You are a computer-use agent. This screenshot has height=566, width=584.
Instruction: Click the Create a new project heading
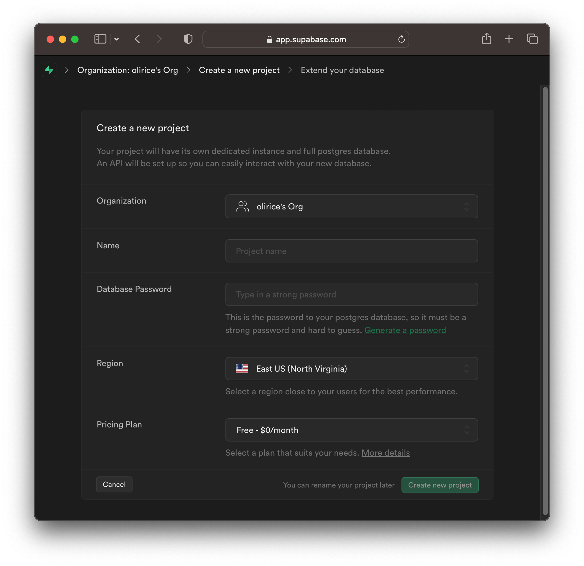(x=143, y=128)
